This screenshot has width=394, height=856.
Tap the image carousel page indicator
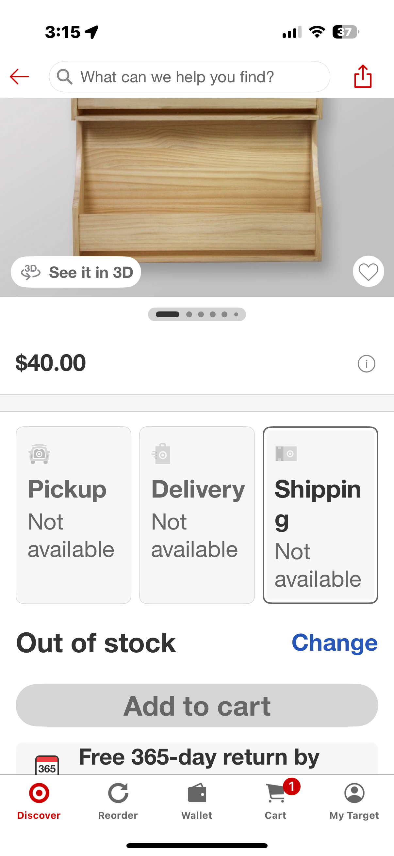197,314
